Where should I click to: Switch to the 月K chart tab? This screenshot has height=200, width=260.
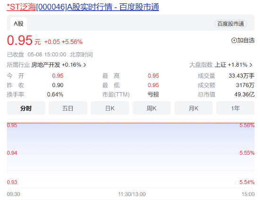193,108
